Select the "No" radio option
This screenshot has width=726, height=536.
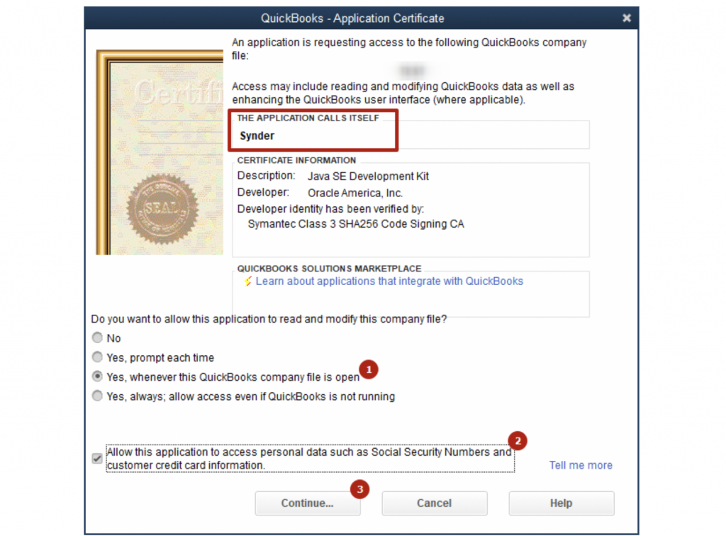[x=97, y=338]
